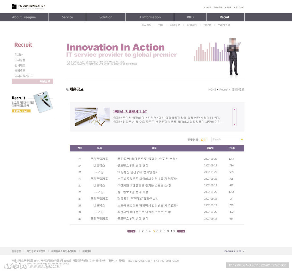Open the Search dropdown arrow

[242, 140]
